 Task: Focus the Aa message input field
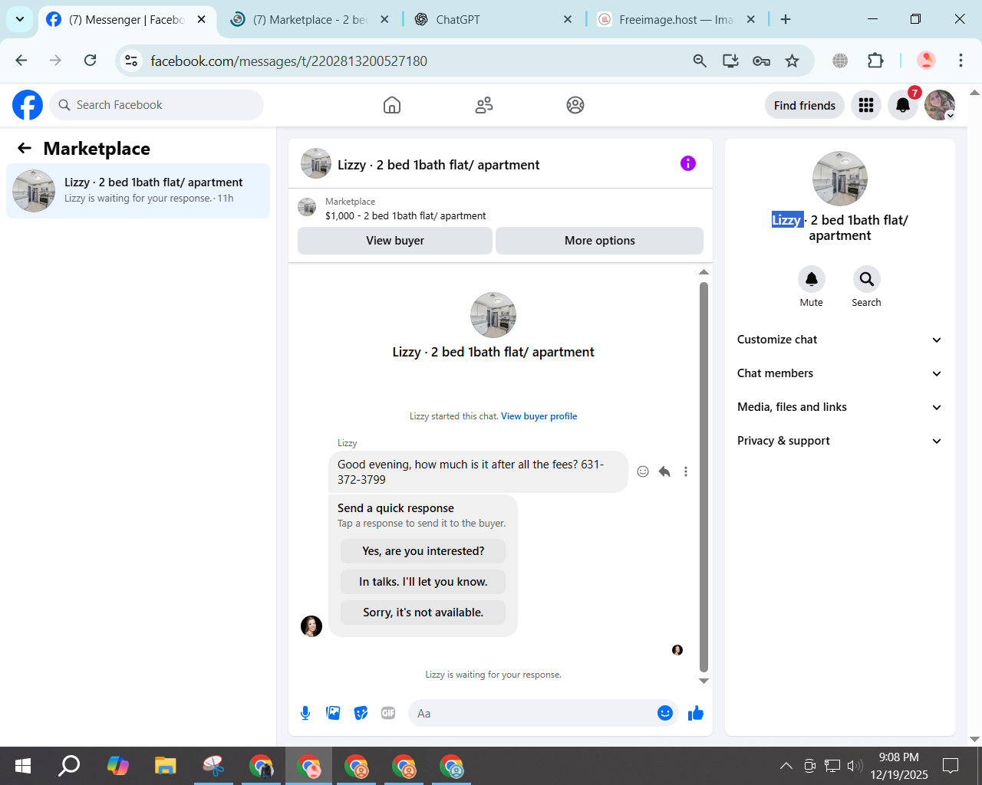[x=533, y=713]
